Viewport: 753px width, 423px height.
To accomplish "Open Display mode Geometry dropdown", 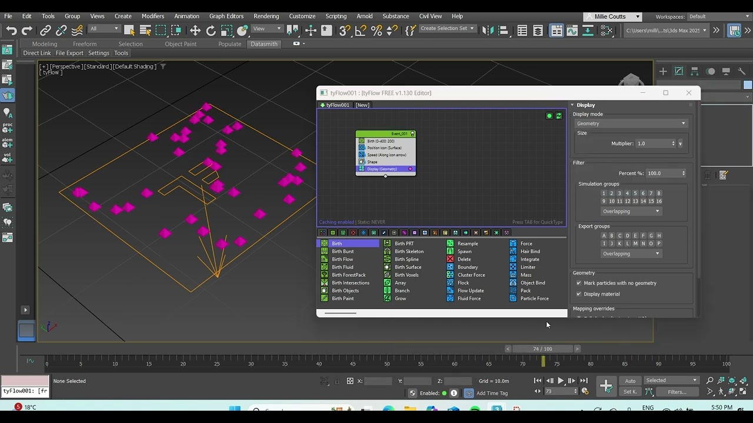I will pyautogui.click(x=631, y=123).
